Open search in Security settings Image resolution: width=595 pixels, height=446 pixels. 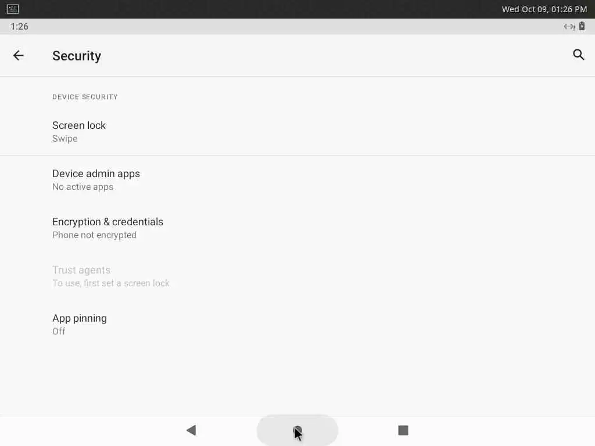(578, 55)
